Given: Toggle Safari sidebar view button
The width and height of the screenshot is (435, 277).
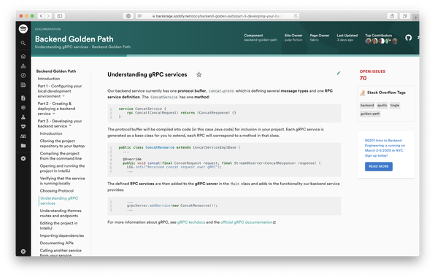Looking at the screenshot, I should [x=60, y=16].
